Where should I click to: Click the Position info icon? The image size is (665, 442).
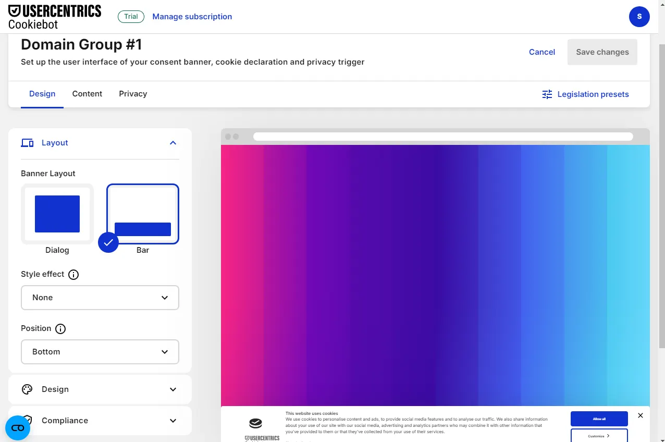[x=60, y=329]
